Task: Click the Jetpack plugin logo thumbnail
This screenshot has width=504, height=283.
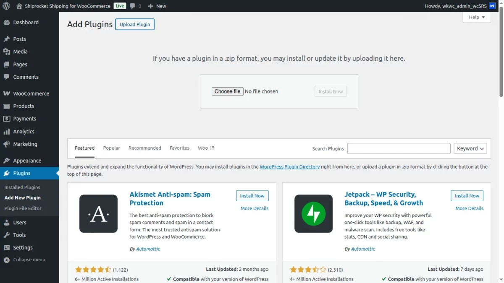Action: 314,214
